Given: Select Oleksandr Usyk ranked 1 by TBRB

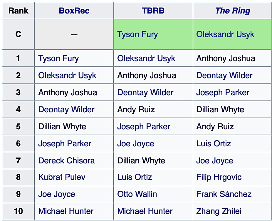Looking at the screenshot, I should click(146, 58).
